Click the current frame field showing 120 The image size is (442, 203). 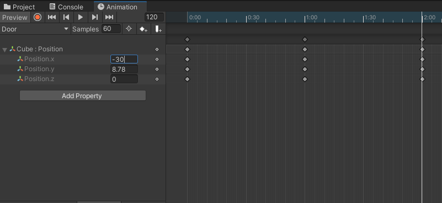pyautogui.click(x=154, y=17)
